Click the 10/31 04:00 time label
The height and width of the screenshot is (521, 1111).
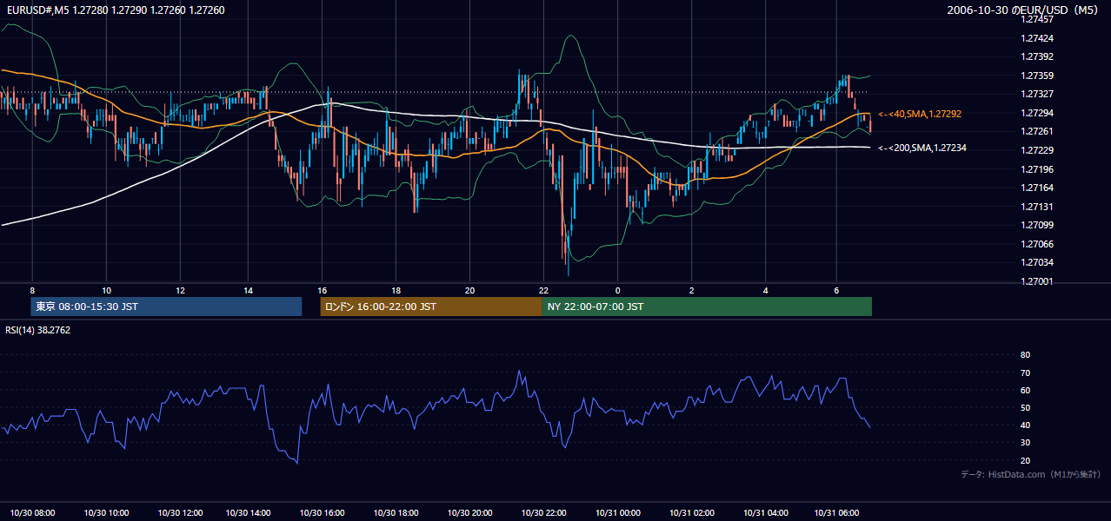(x=765, y=512)
